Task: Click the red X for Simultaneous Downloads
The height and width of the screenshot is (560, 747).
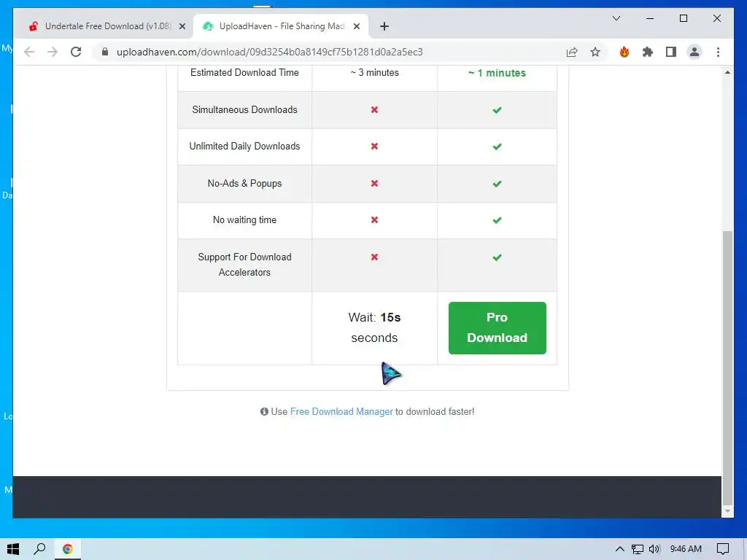Action: [374, 110]
